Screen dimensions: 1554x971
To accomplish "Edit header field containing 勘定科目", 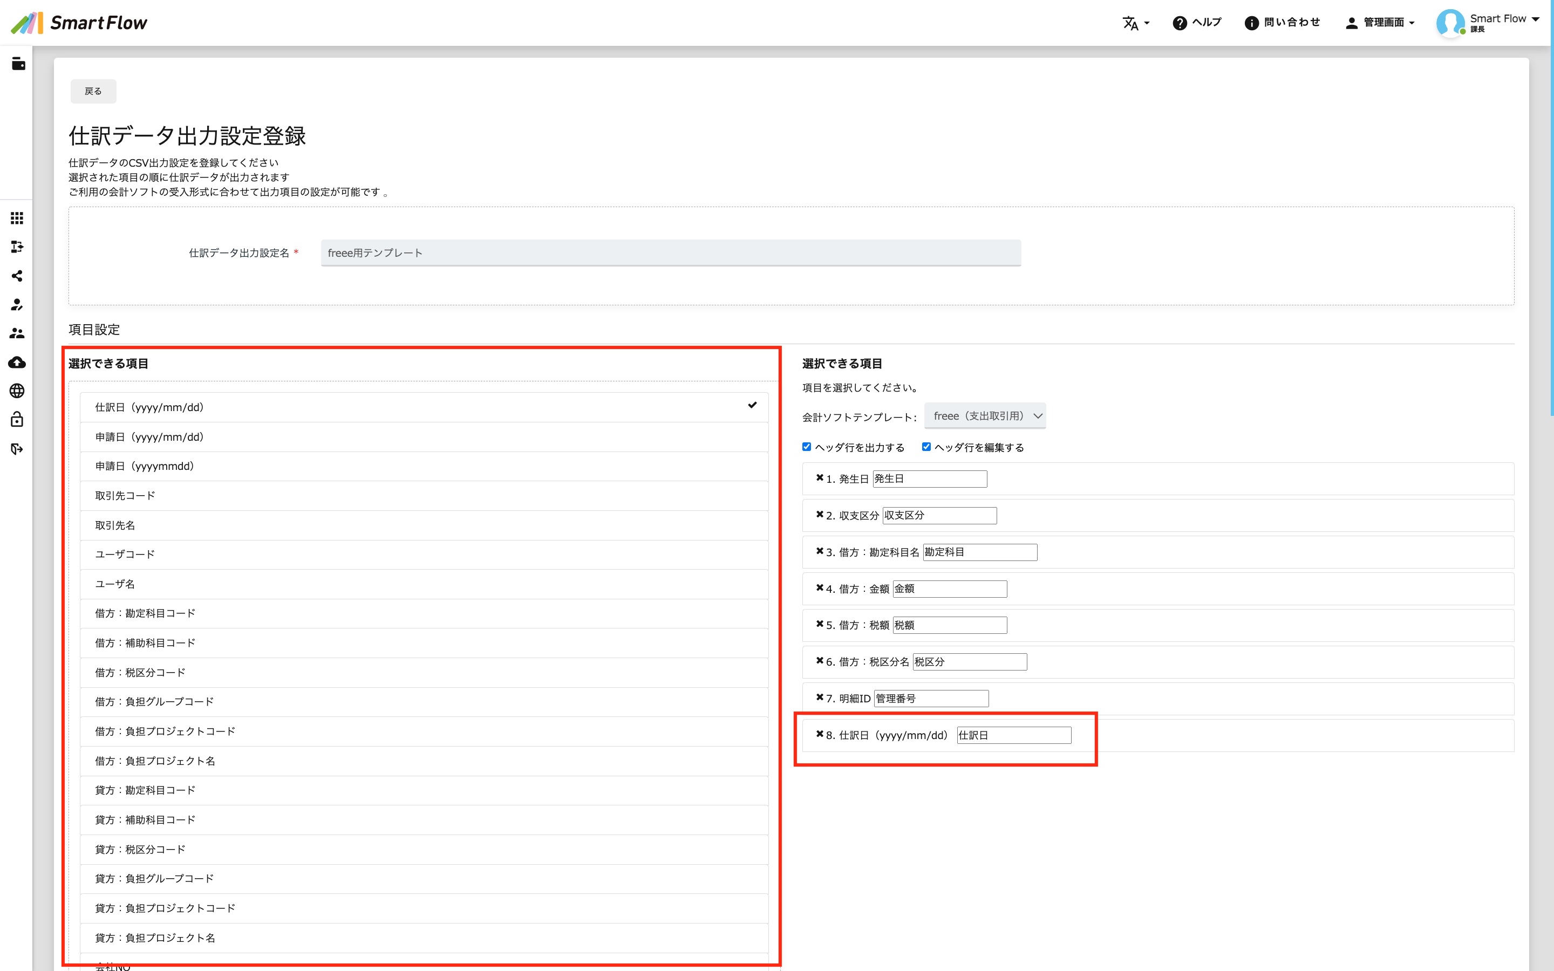I will tap(980, 552).
